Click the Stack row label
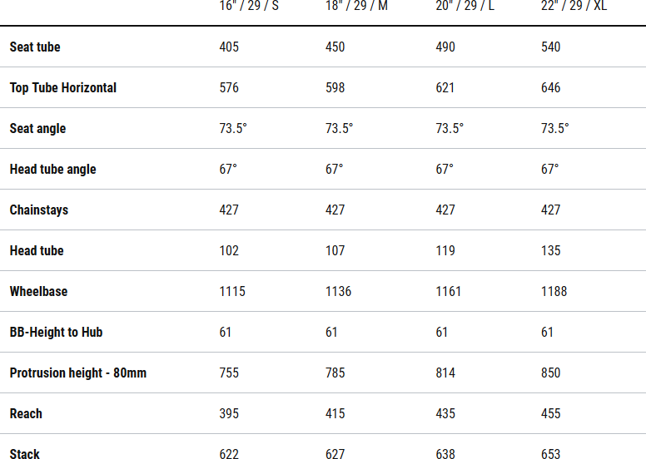 (25, 453)
